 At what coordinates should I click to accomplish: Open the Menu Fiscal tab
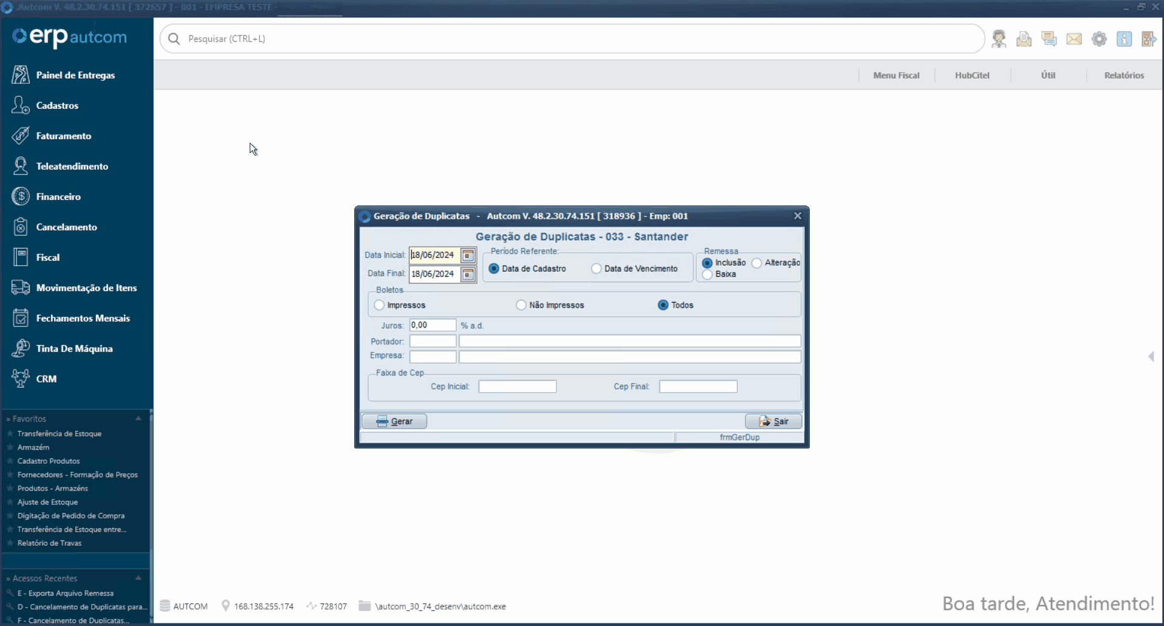click(896, 75)
